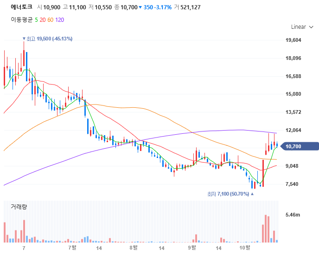Click the change value 350 -3.17%
This screenshot has width=319, height=256.
coord(158,7)
